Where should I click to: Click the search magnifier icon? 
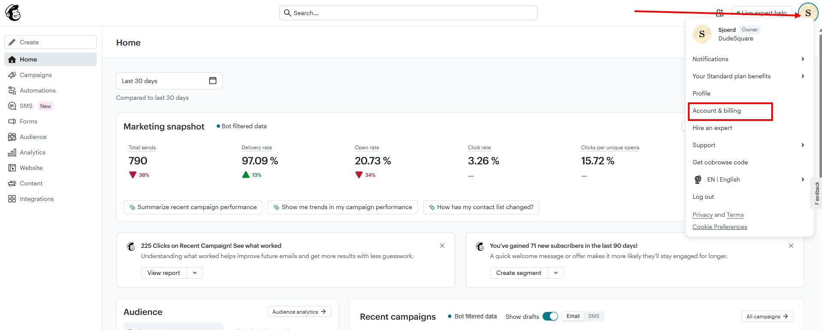288,13
